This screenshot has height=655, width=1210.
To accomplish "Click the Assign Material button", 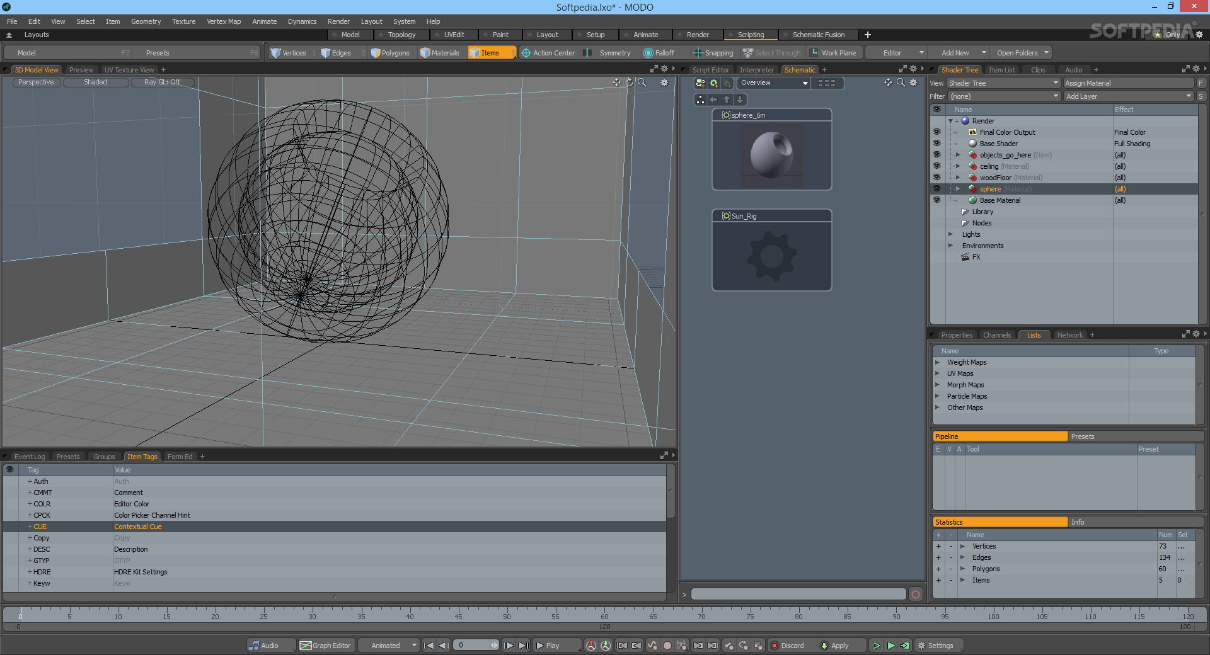I will coord(1128,83).
